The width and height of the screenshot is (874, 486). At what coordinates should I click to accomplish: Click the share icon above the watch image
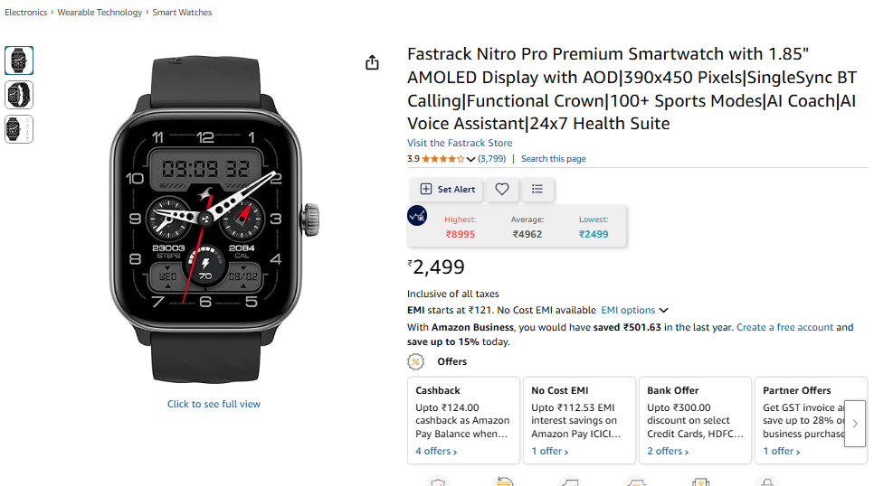click(x=372, y=62)
